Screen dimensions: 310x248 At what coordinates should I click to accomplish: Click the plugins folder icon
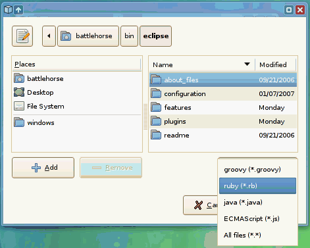156,121
